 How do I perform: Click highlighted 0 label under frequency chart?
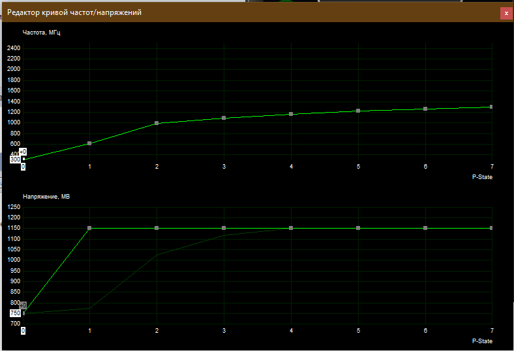[23, 167]
